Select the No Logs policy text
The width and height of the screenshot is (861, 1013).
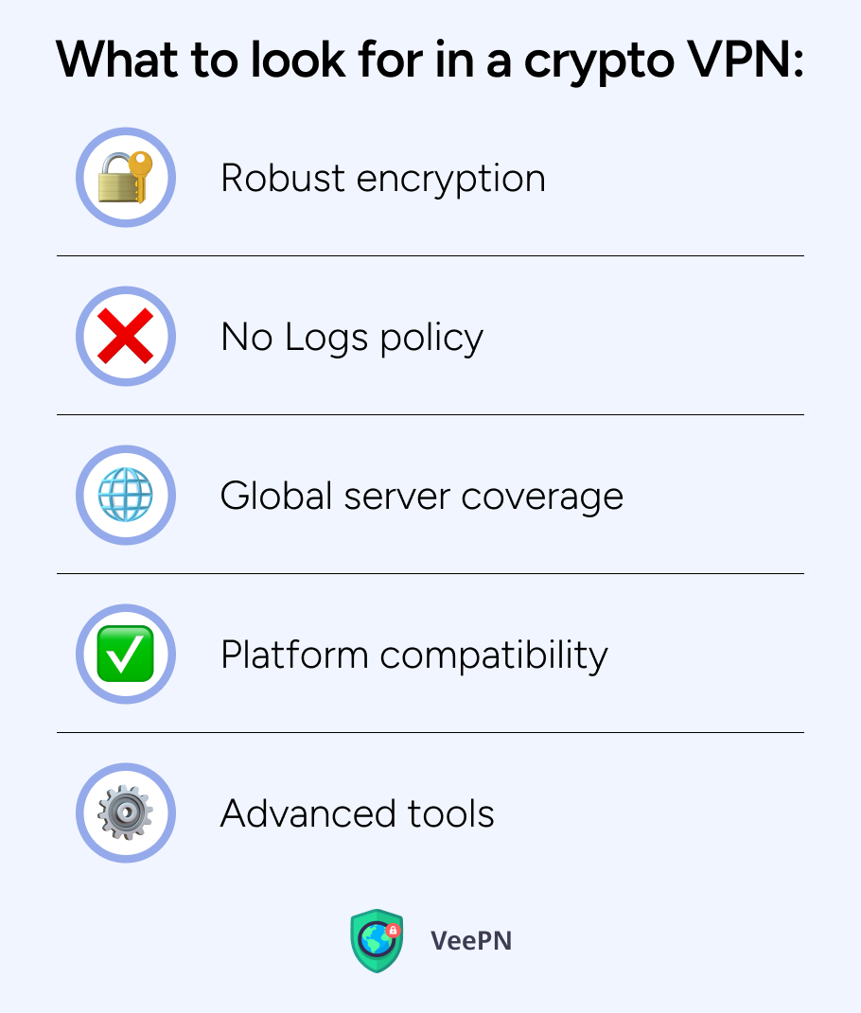click(352, 338)
